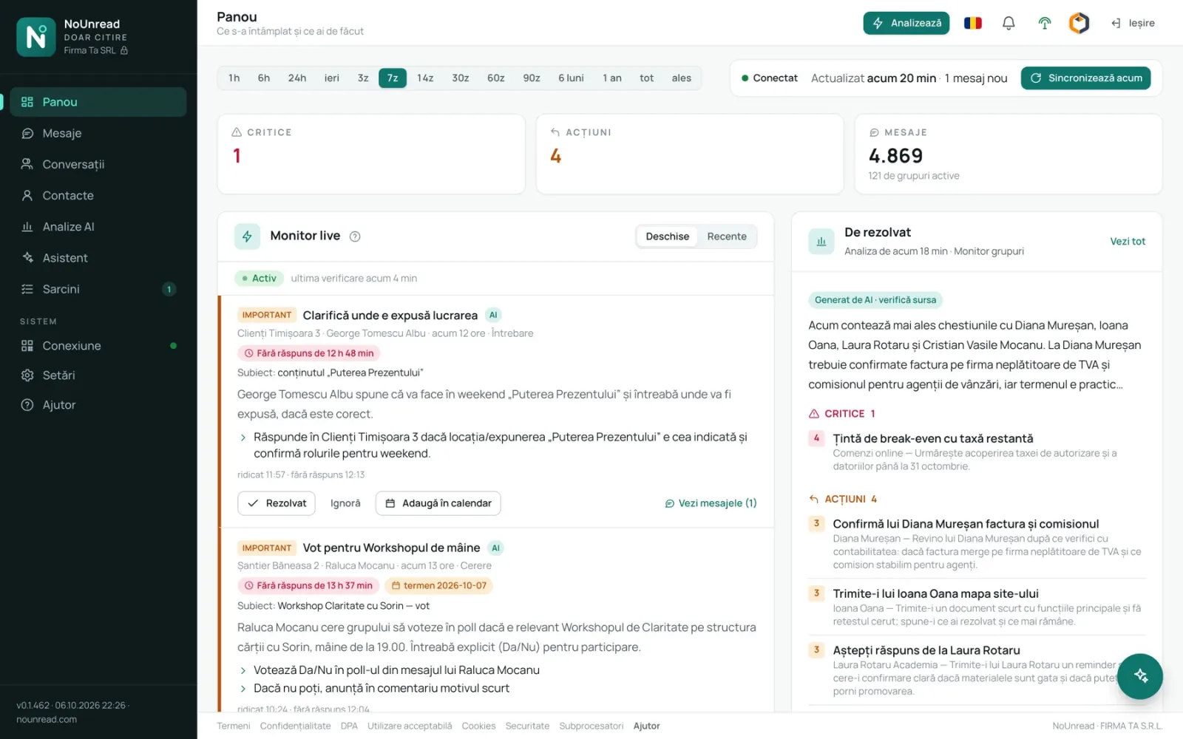Screen dimensions: 1183x739
Task: Open Vezi tot in De rezolvat
Action: click(x=1128, y=241)
